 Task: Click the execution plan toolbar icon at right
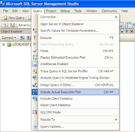[129, 25]
